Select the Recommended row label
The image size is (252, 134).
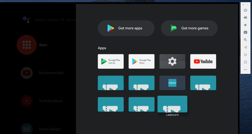click(51, 73)
